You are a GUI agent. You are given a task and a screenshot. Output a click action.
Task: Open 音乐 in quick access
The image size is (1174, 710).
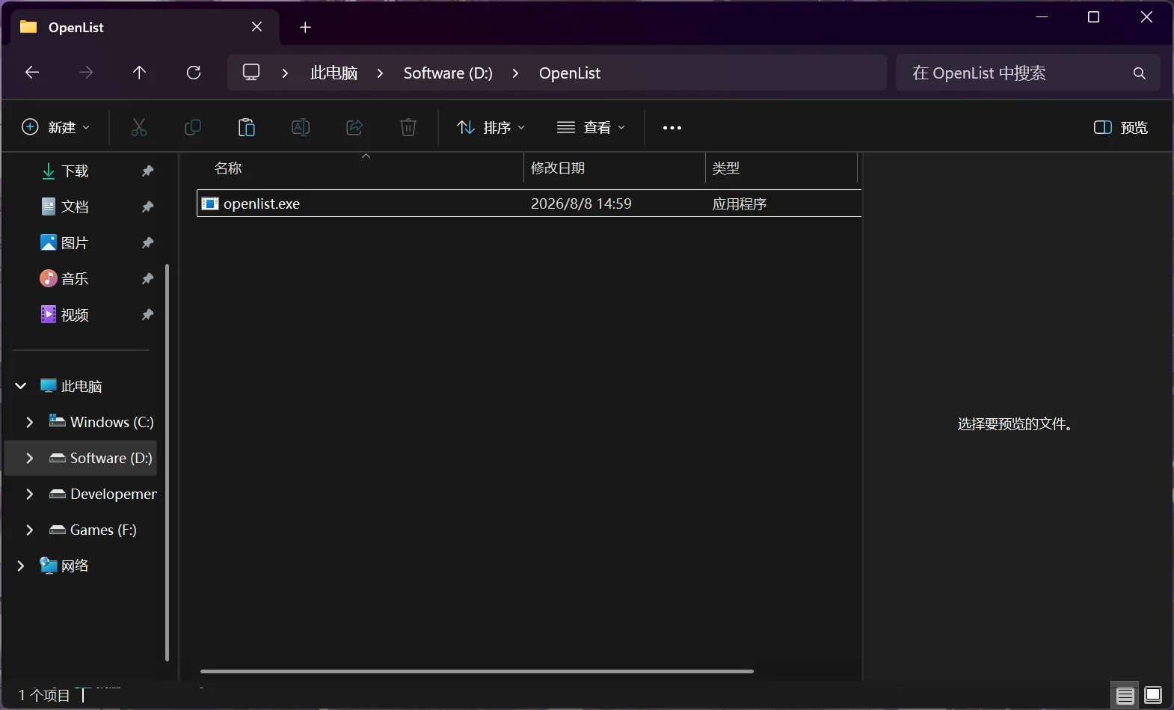75,278
